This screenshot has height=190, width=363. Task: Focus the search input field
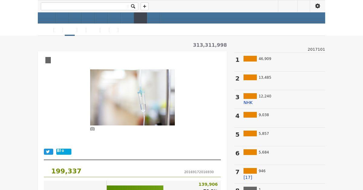(85, 6)
